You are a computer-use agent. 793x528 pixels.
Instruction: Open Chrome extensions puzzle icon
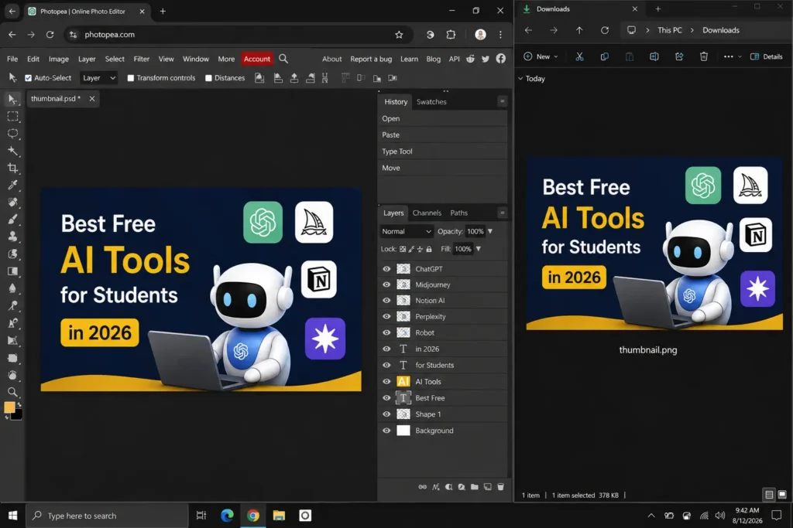tap(451, 34)
